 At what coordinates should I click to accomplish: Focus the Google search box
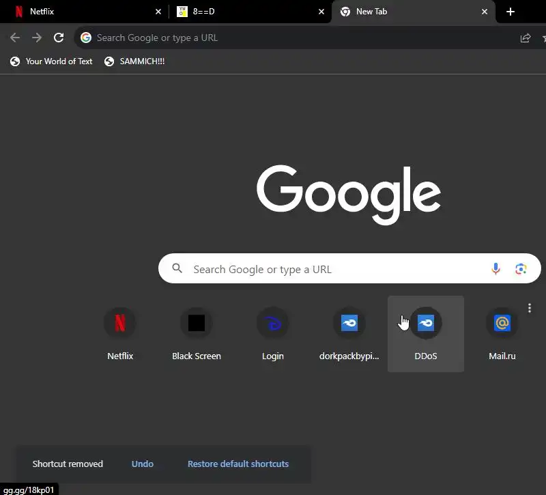click(349, 268)
